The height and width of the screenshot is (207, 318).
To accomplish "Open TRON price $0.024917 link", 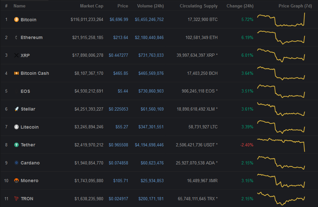I will click(118, 199).
